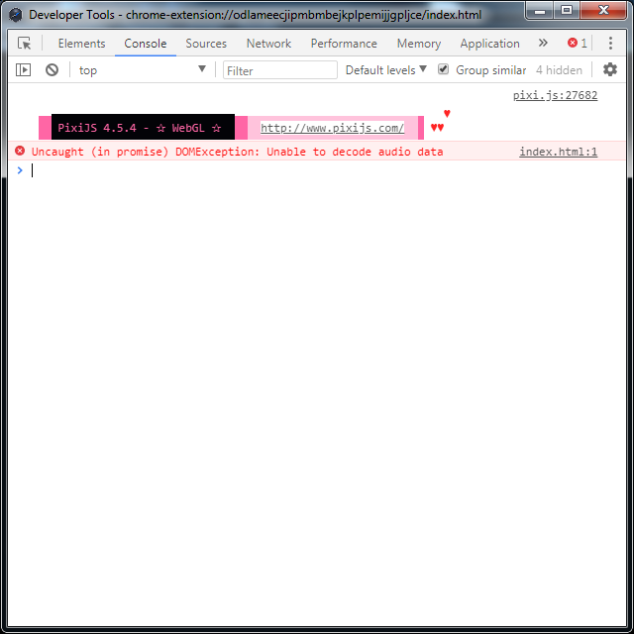The height and width of the screenshot is (634, 634).
Task: Maximize the Developer Tools window
Action: (x=567, y=11)
